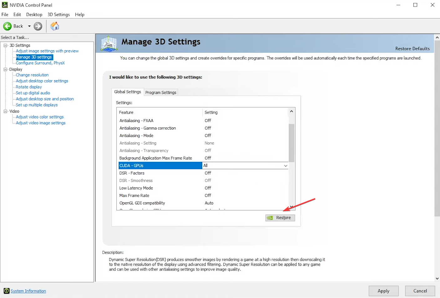Open the File menu
Viewport: 440px width, 298px height.
pos(5,14)
